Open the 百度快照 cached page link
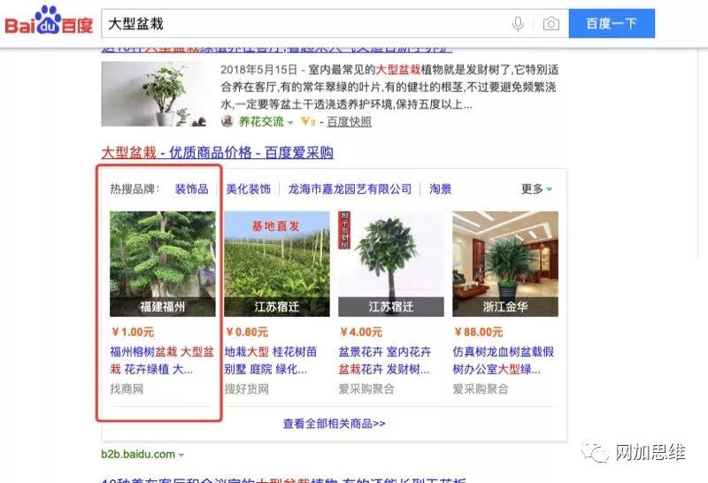 (350, 122)
